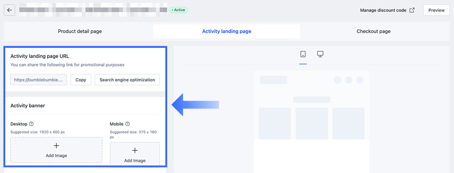Follow the Manage discount code link
The height and width of the screenshot is (173, 454).
pos(383,10)
